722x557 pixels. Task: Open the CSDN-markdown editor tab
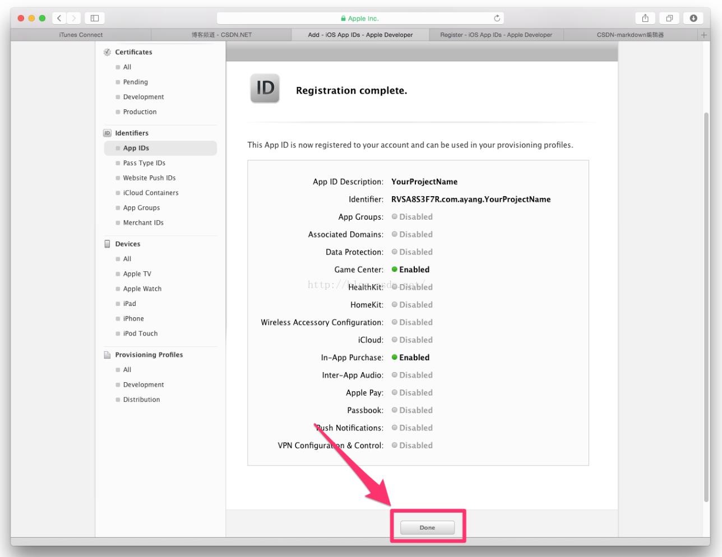(x=630, y=35)
